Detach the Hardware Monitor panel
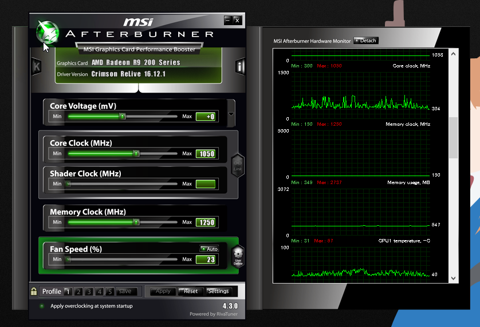480x327 pixels. (x=366, y=41)
